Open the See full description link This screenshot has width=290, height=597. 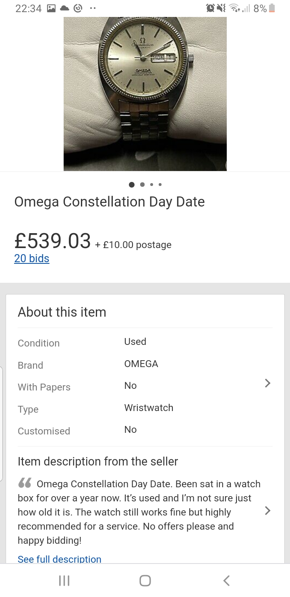point(60,559)
